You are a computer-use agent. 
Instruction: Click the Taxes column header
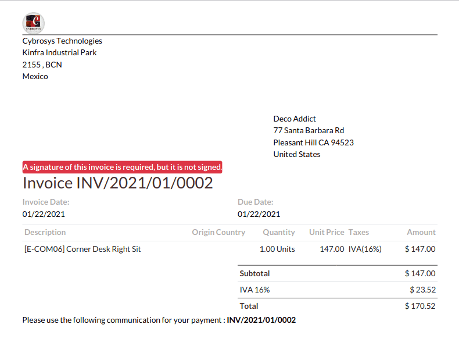click(358, 232)
